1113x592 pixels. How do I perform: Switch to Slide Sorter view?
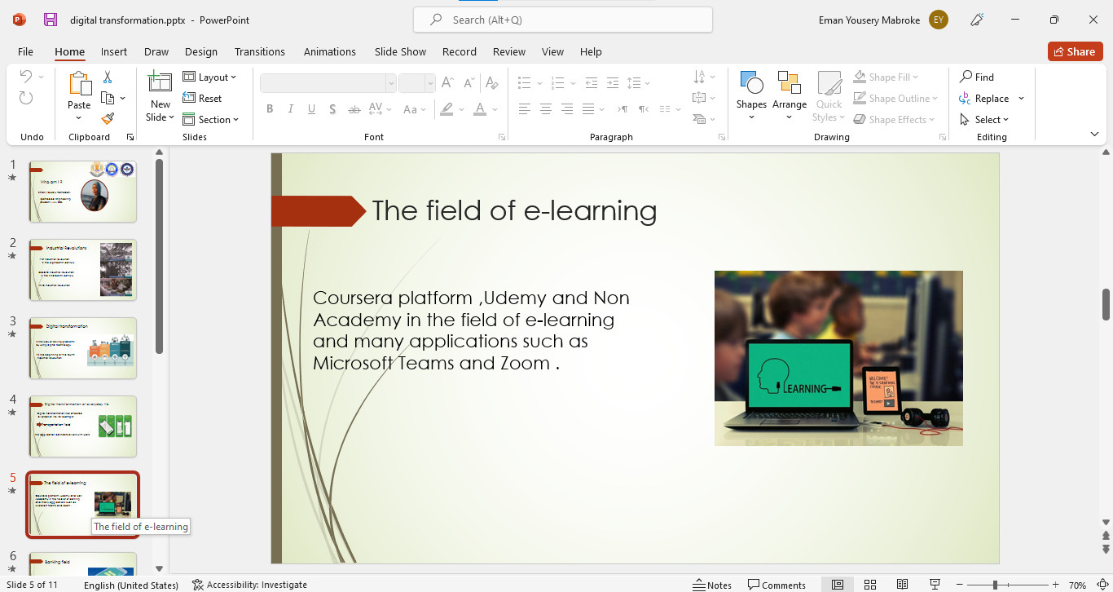click(870, 584)
